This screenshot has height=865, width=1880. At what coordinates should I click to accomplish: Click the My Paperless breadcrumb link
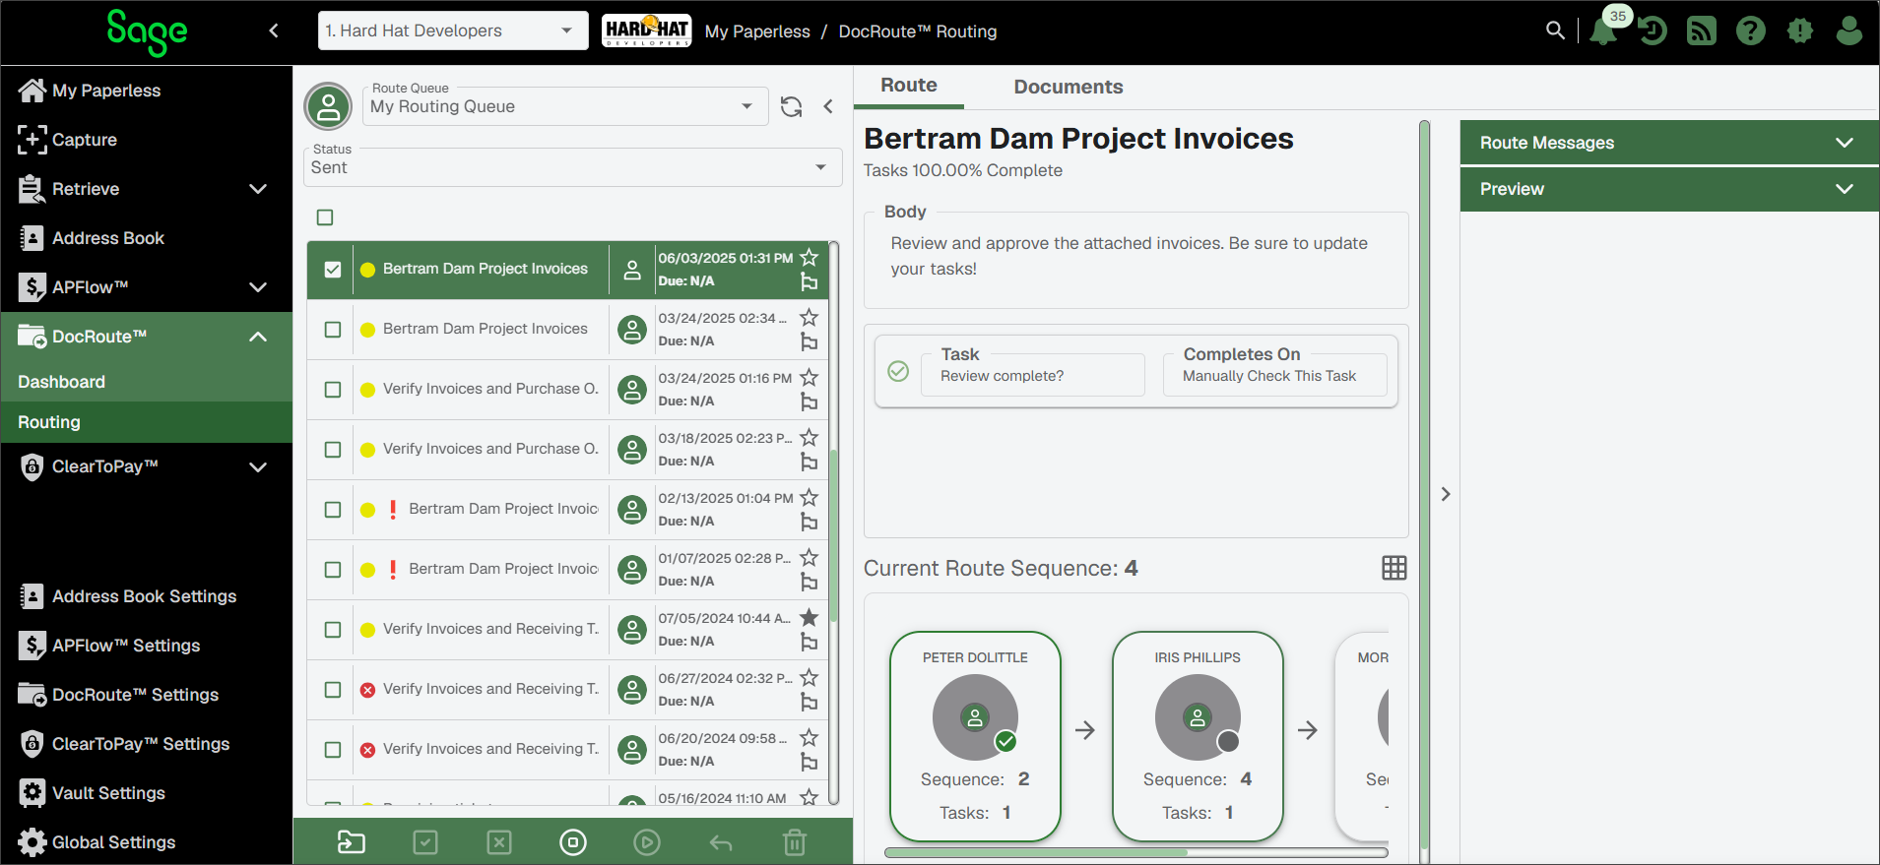coord(757,31)
